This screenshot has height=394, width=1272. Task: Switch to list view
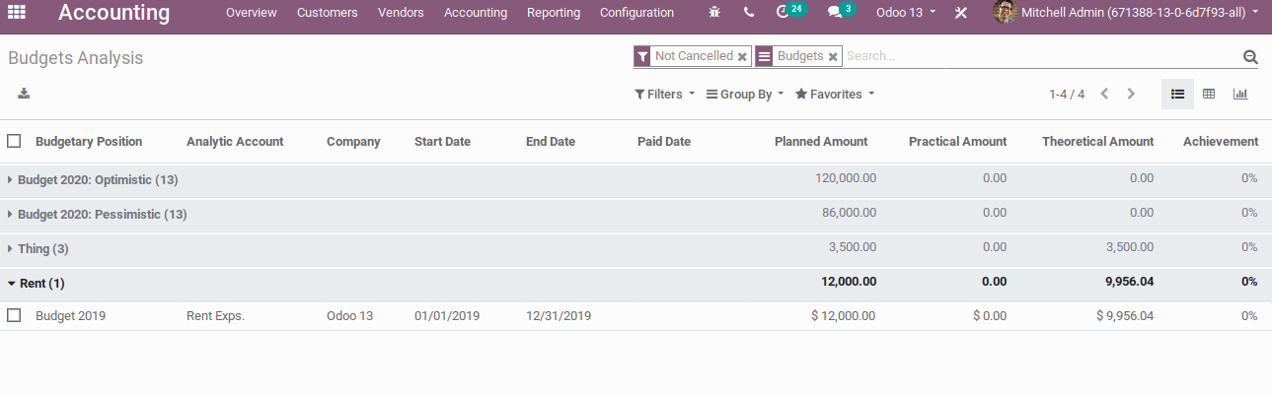pyautogui.click(x=1177, y=94)
